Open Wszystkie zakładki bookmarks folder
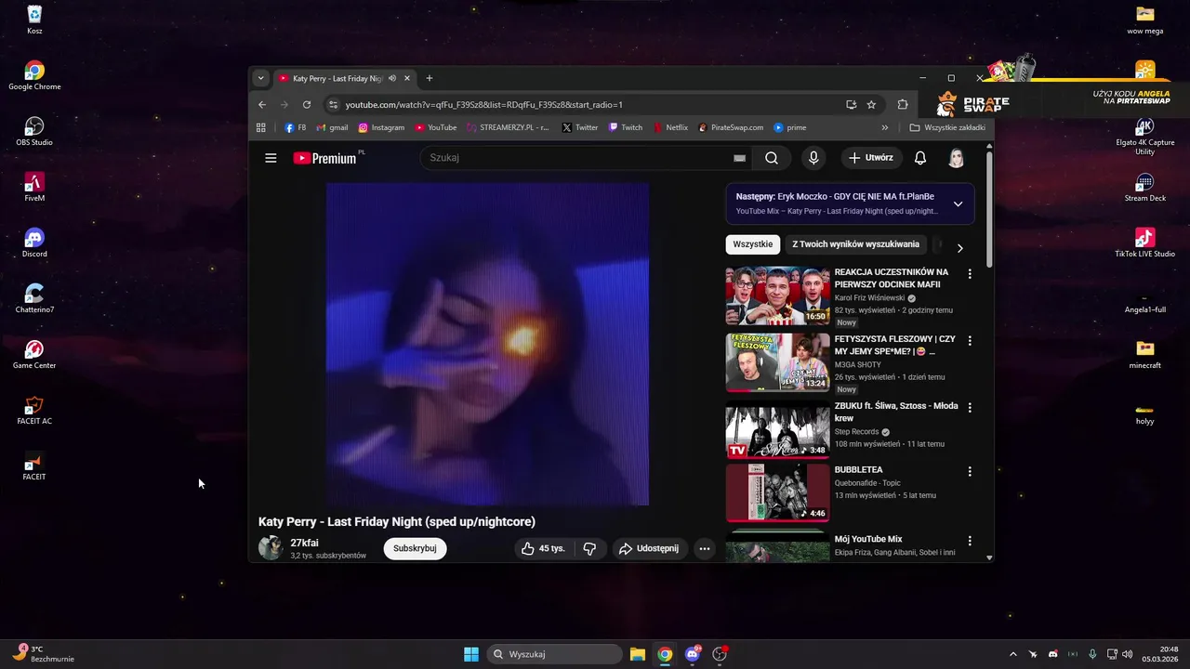 coord(947,127)
